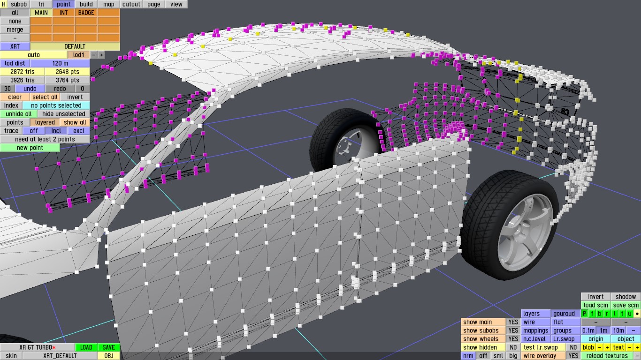This screenshot has width=641, height=360.
Task: Open the point tab
Action: click(x=64, y=4)
